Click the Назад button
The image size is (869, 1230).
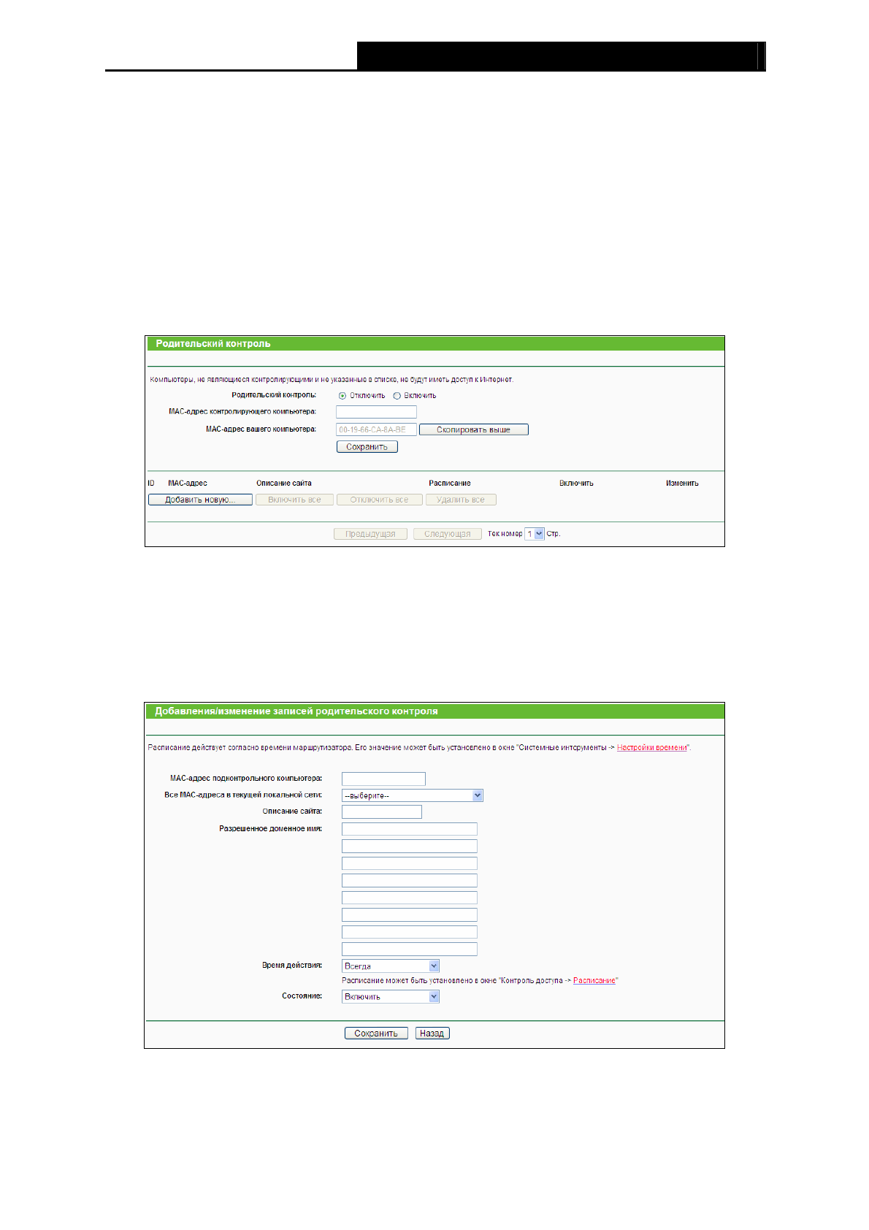pyautogui.click(x=432, y=1034)
